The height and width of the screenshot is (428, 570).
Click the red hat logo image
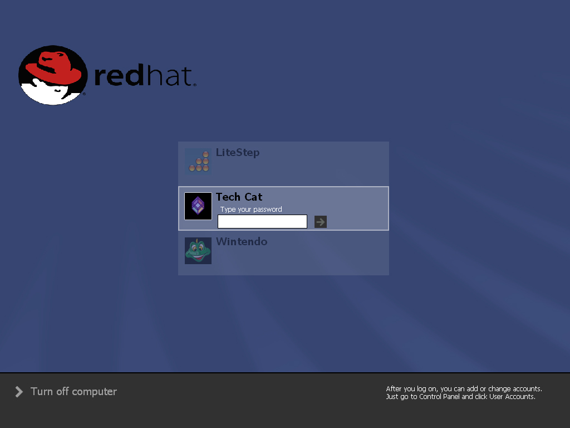point(107,75)
